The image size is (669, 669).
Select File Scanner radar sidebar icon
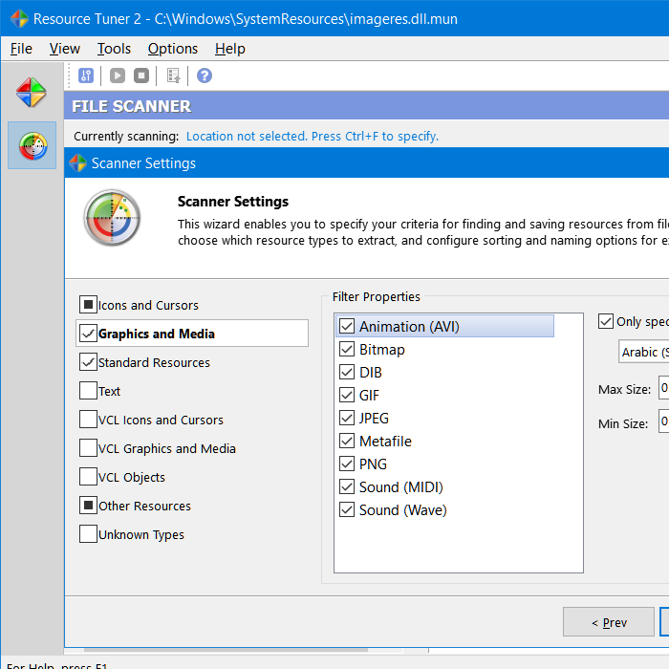(x=32, y=145)
